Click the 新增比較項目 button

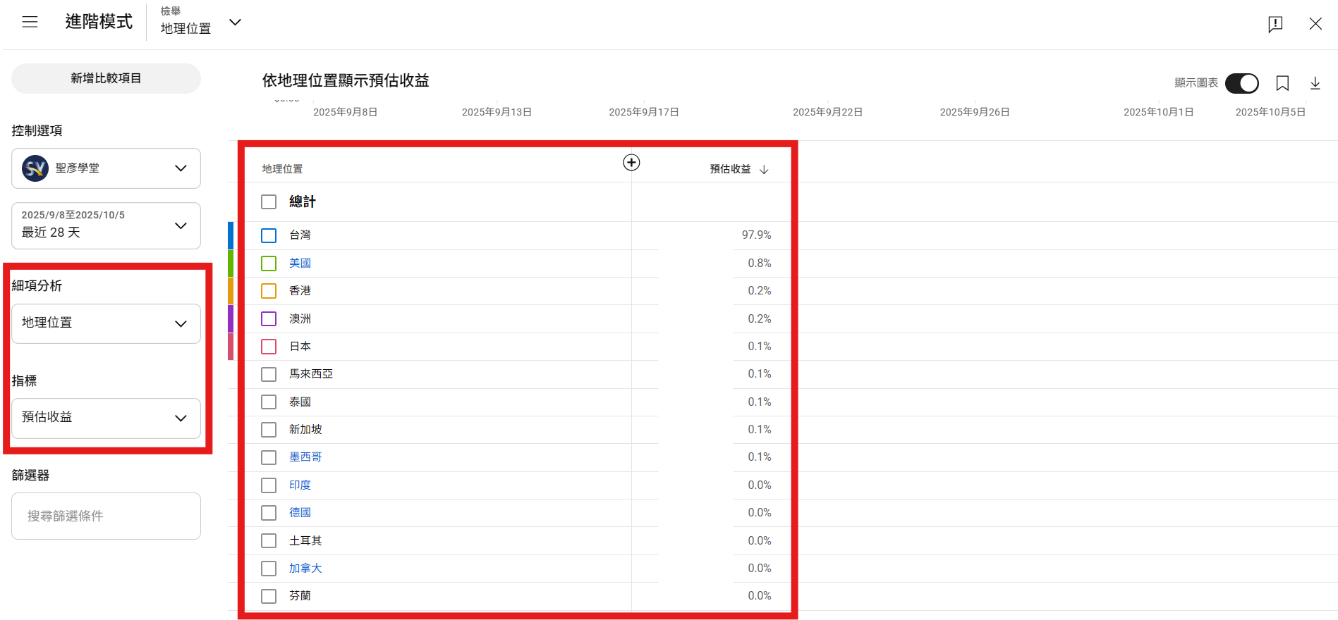[106, 78]
